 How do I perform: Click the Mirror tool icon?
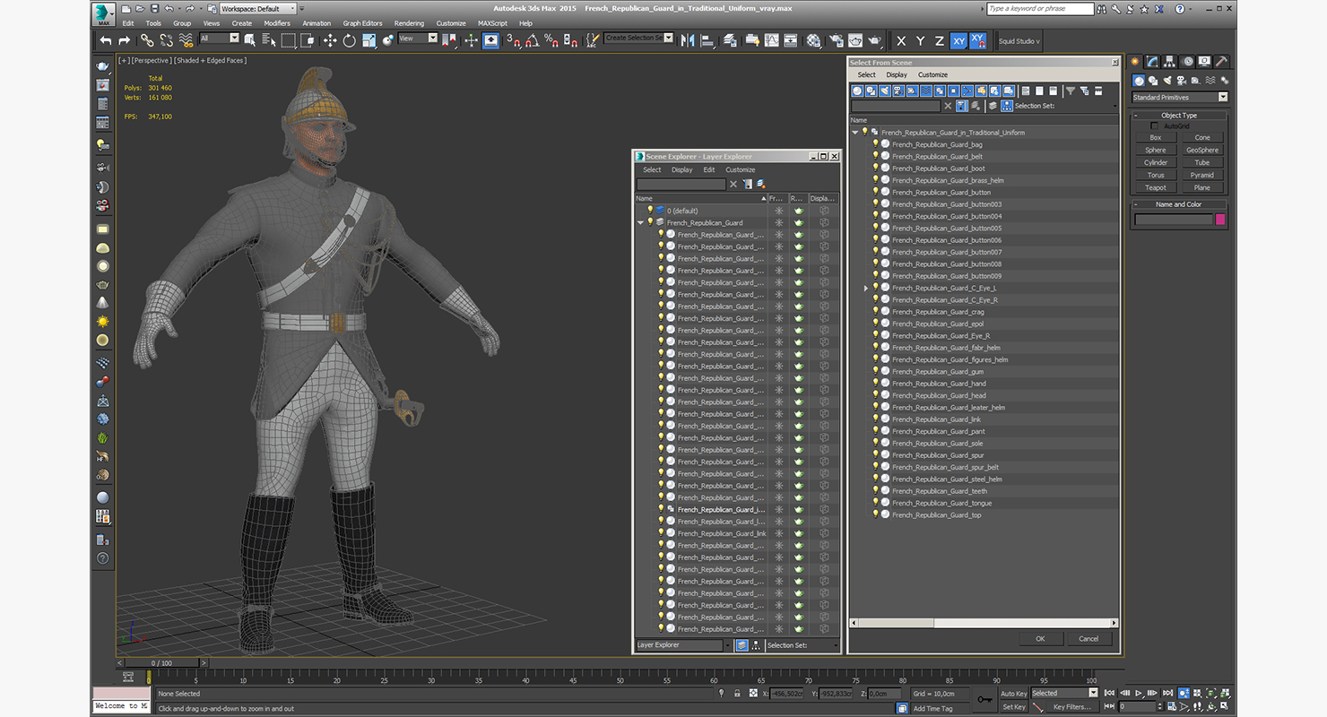pos(688,40)
